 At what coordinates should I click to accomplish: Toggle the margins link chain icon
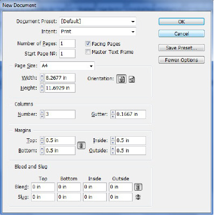(x=81, y=145)
